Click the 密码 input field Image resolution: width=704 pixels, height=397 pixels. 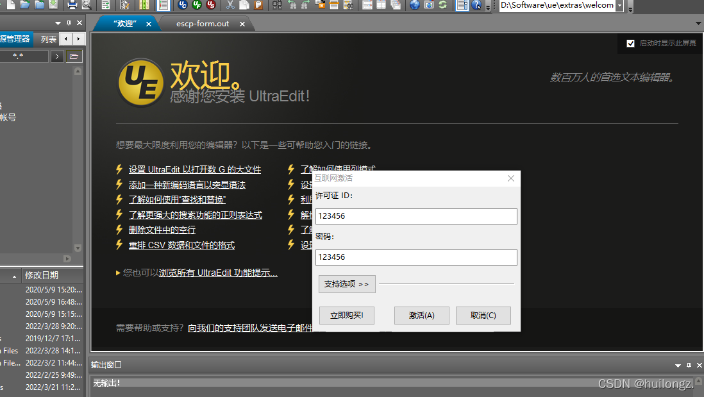416,257
